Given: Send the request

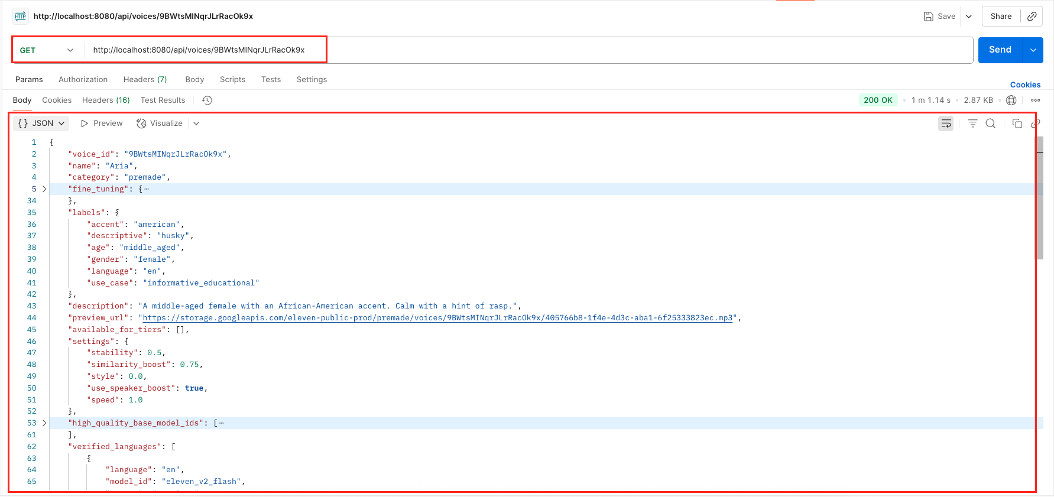Looking at the screenshot, I should coord(1000,50).
